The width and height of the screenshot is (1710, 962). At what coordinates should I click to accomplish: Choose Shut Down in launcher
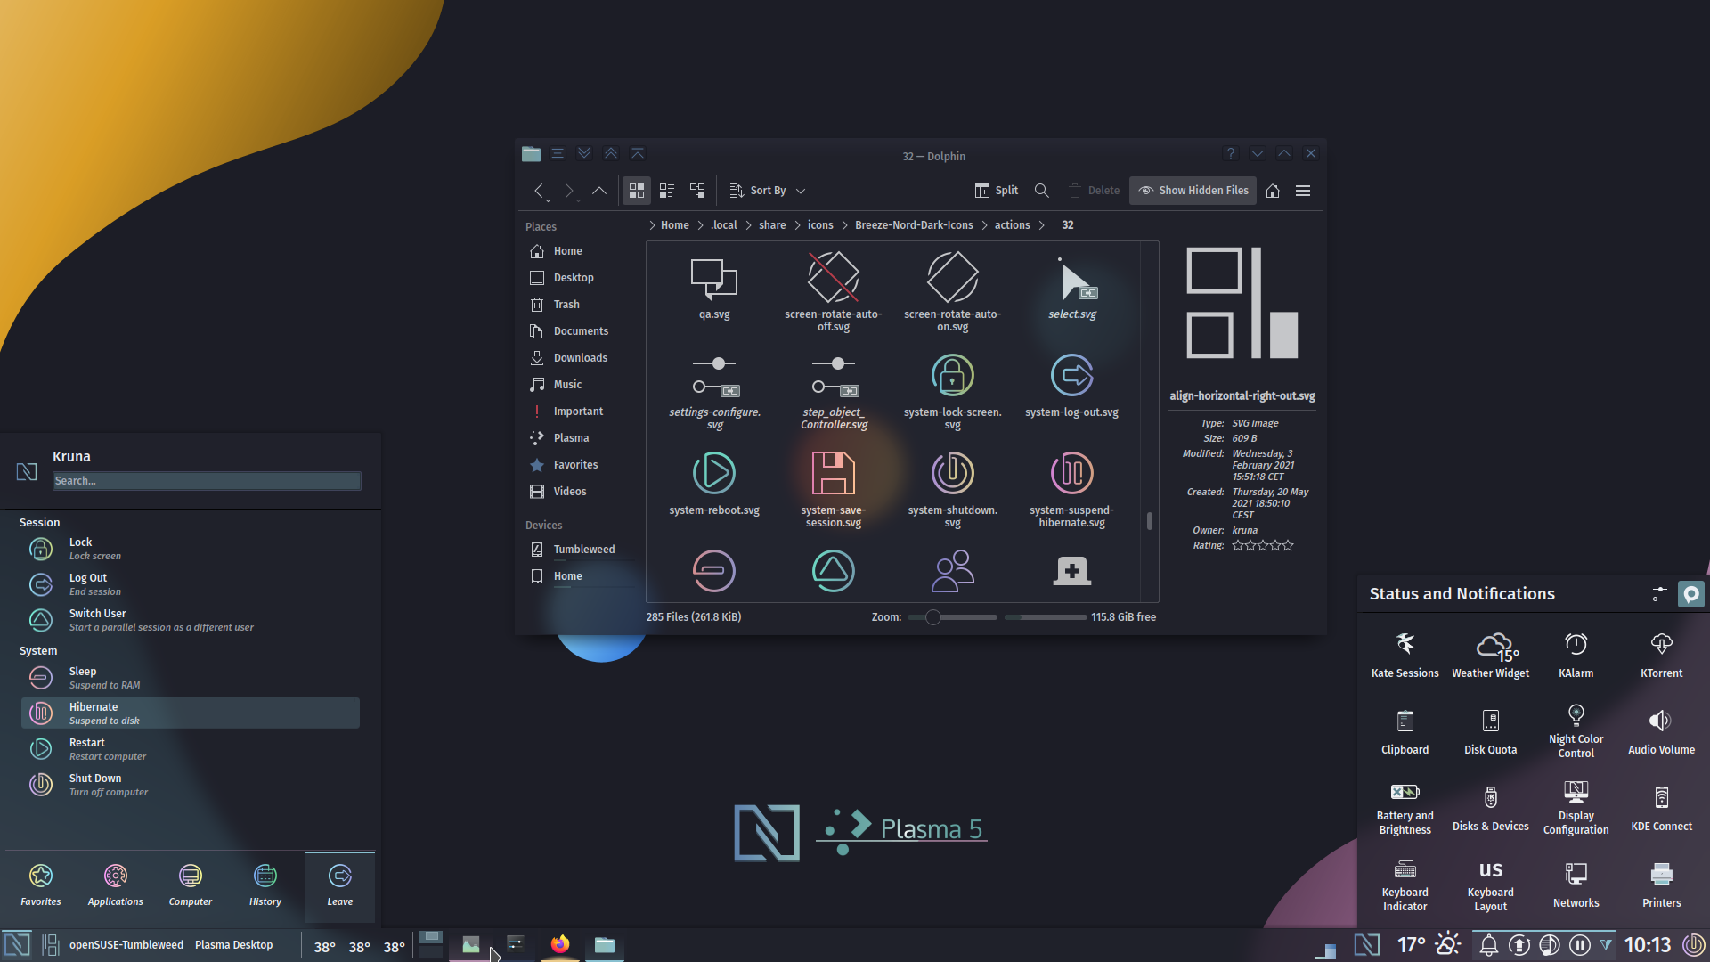coord(191,785)
